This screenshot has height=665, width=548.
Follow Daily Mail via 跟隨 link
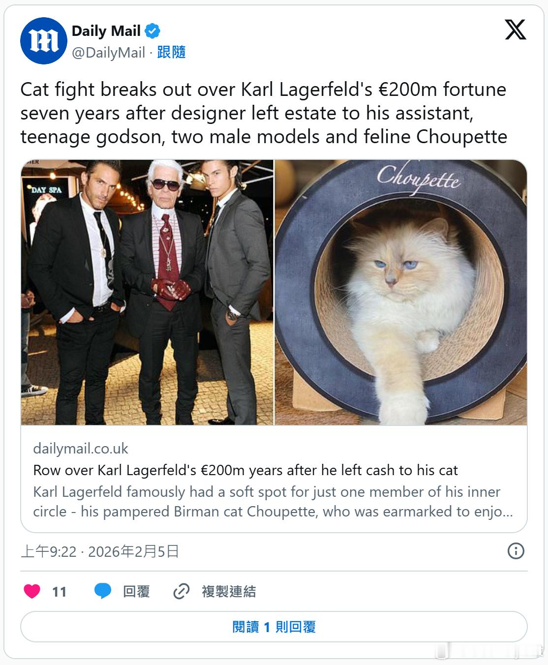(x=171, y=52)
